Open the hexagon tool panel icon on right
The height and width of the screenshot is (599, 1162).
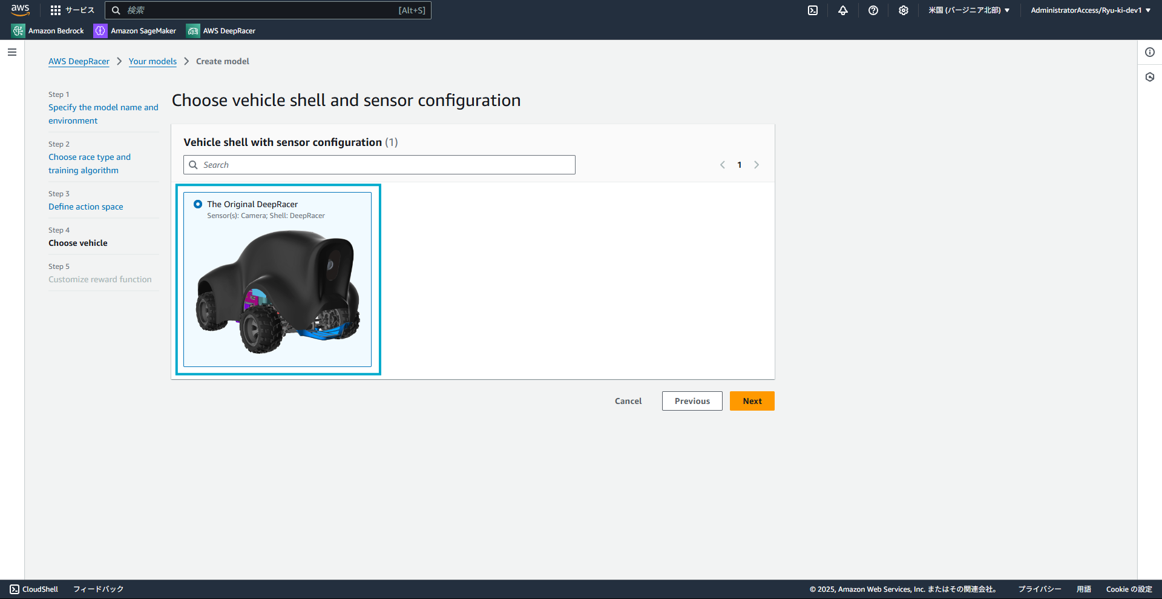[x=1150, y=77]
